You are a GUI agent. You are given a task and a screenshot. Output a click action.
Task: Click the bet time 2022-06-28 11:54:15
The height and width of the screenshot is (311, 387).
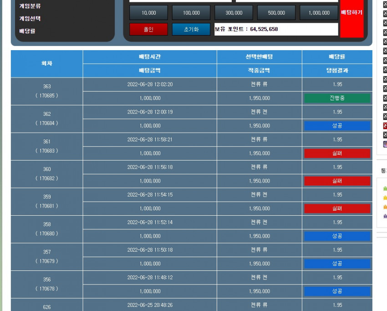click(150, 195)
